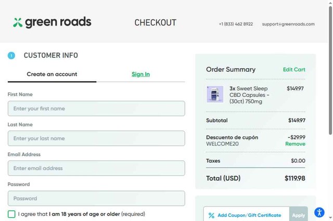Viewport: 333px width, 221px height.
Task: Click the CHECKOUT page title
Action: click(x=156, y=23)
